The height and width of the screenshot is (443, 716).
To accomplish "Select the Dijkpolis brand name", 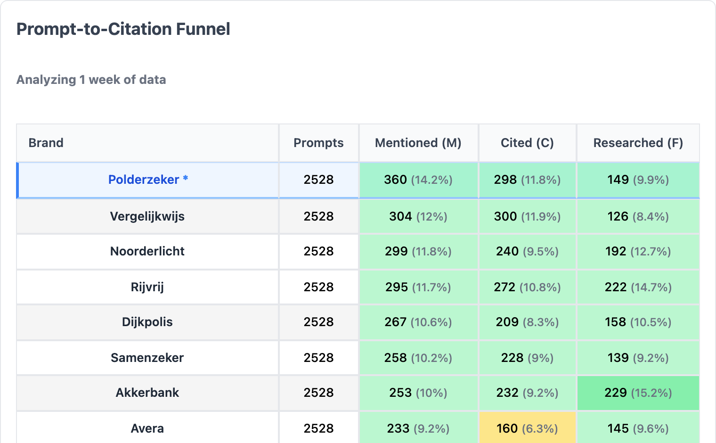I will [147, 322].
